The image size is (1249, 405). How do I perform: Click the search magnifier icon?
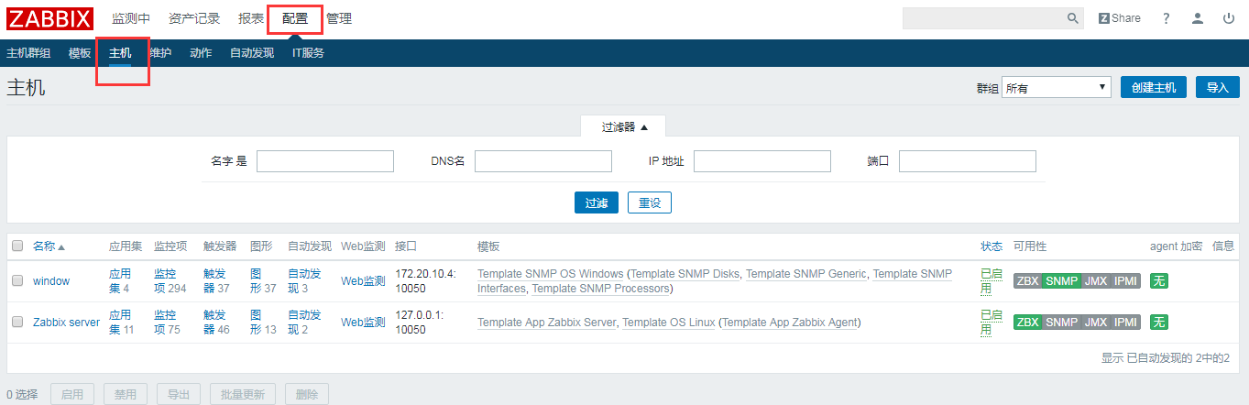tap(1073, 18)
